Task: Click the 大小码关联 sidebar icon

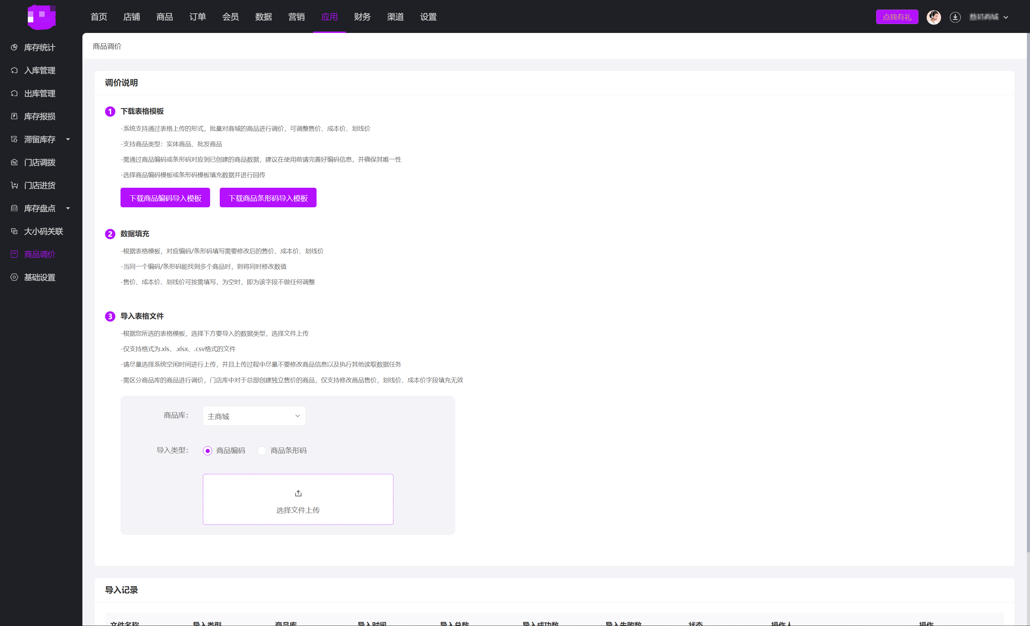Action: [x=14, y=231]
